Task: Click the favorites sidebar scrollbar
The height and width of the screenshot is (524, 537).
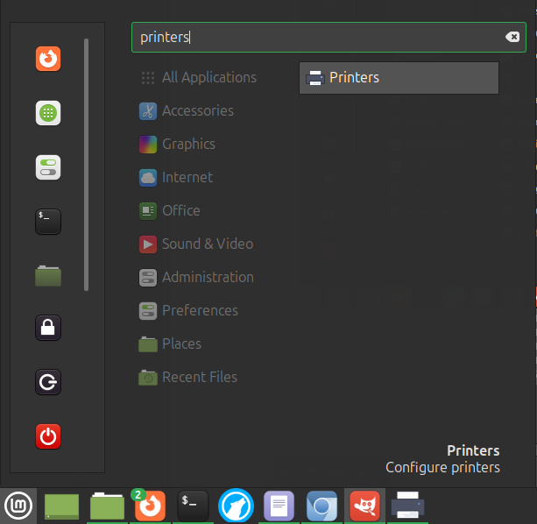Action: (x=86, y=165)
